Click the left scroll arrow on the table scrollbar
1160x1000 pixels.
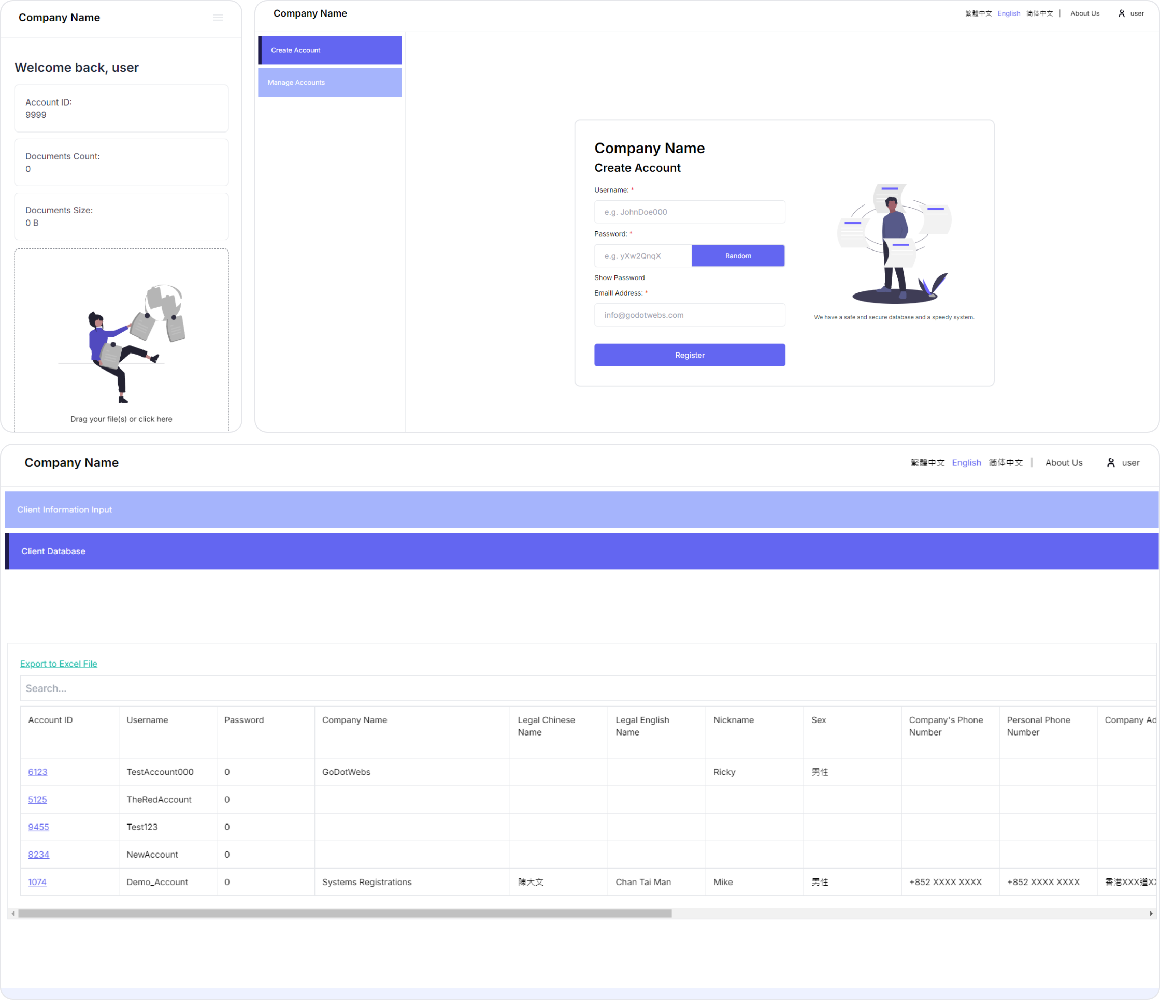pyautogui.click(x=13, y=914)
